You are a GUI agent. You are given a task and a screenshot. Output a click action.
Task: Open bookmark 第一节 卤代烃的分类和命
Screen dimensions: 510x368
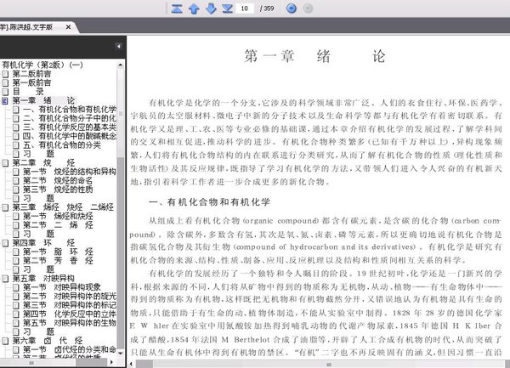coord(70,349)
